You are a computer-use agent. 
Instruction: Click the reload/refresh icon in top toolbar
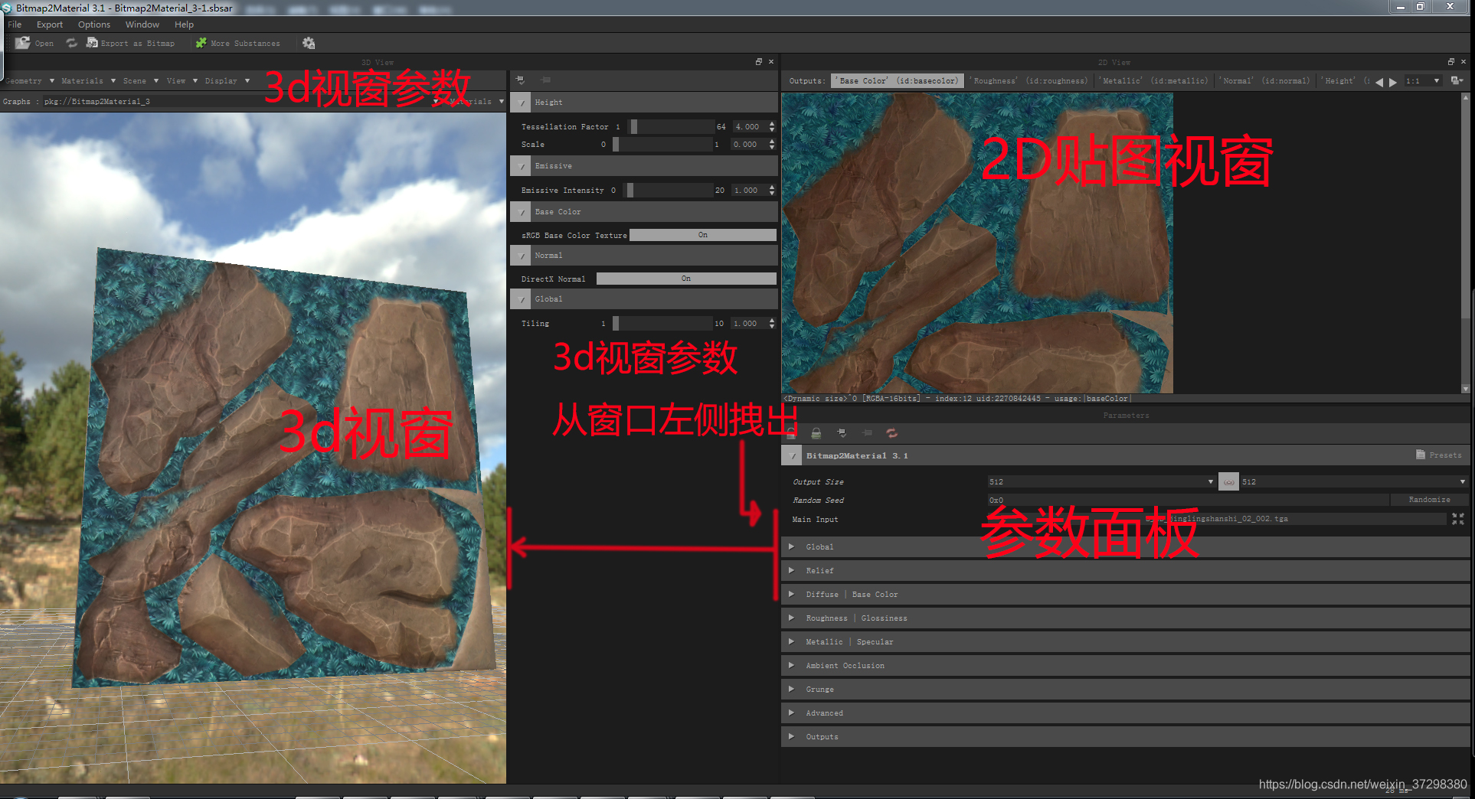72,43
